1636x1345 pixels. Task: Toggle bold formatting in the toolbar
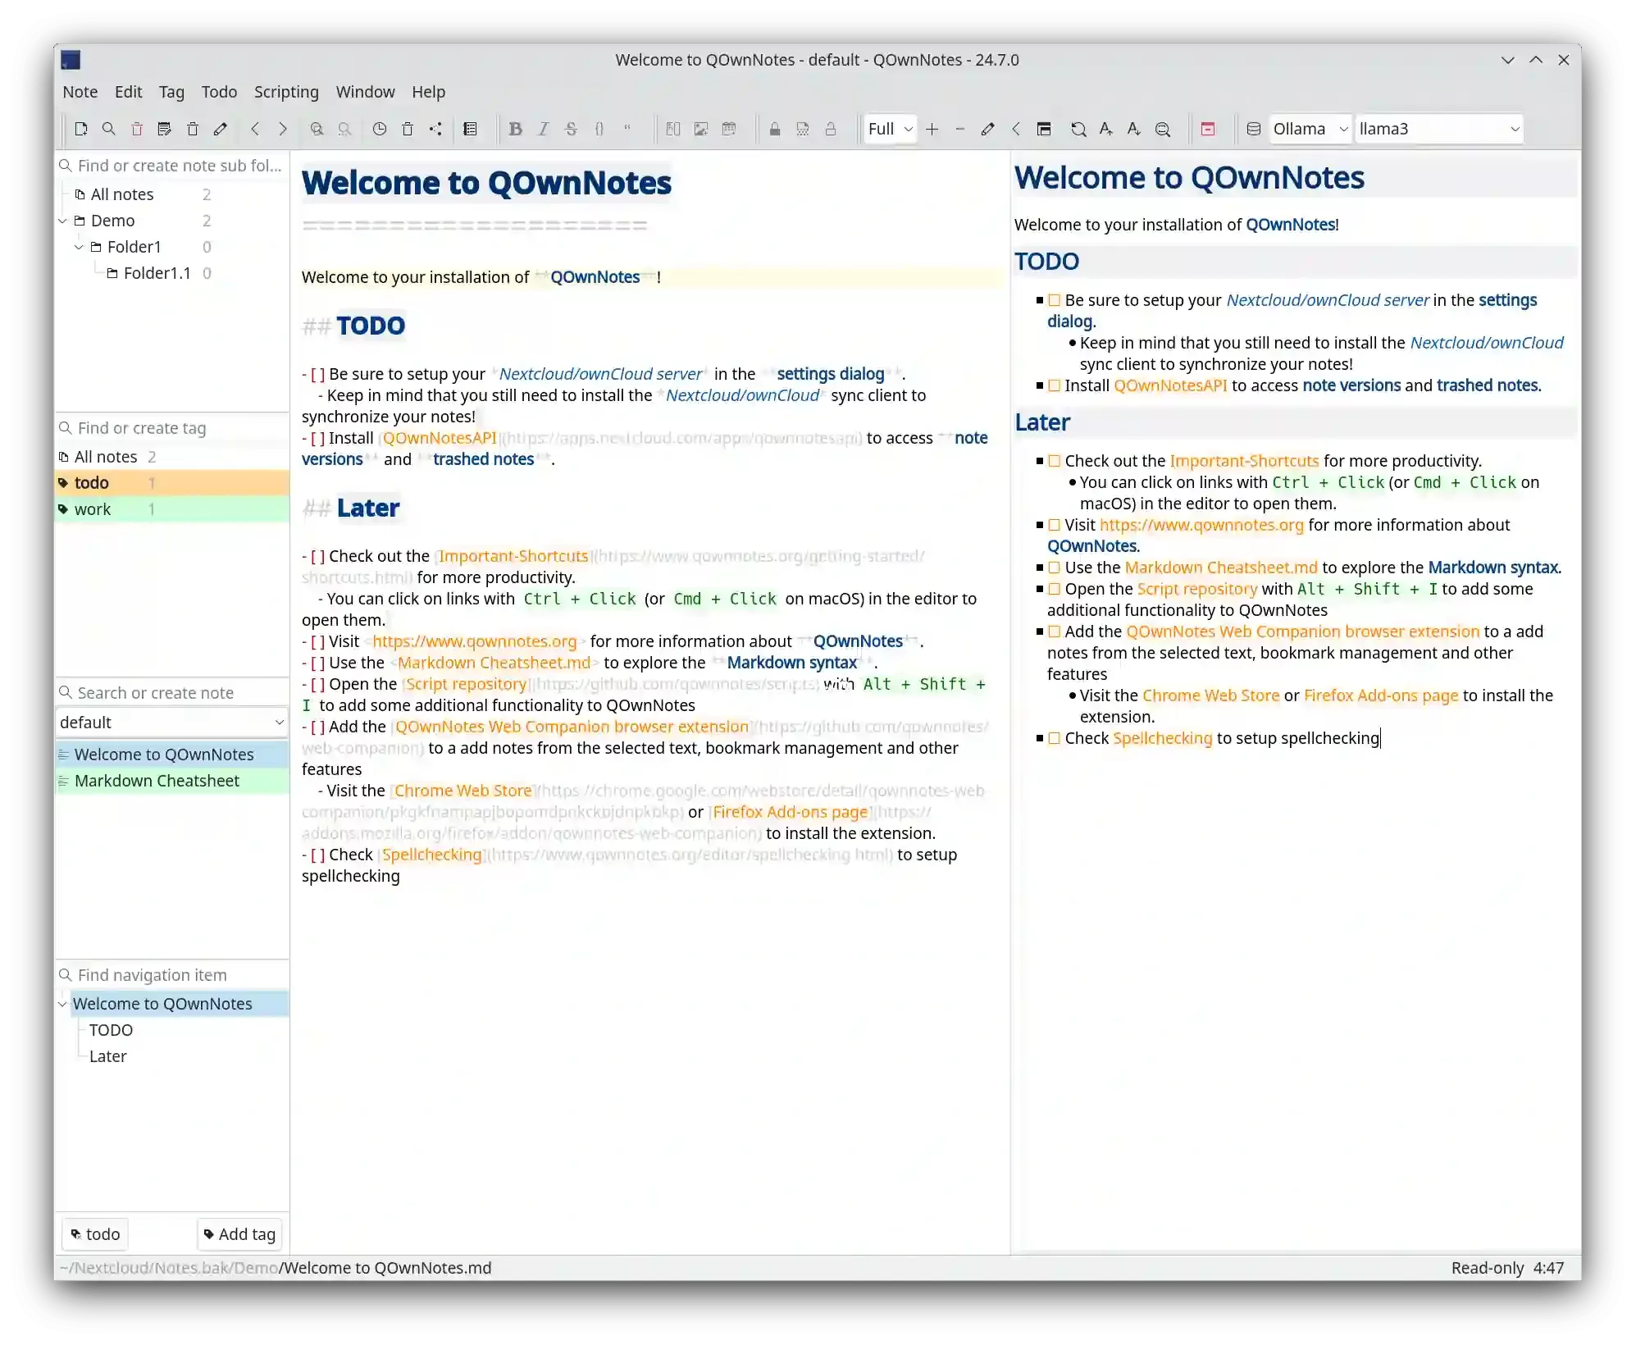pos(516,129)
